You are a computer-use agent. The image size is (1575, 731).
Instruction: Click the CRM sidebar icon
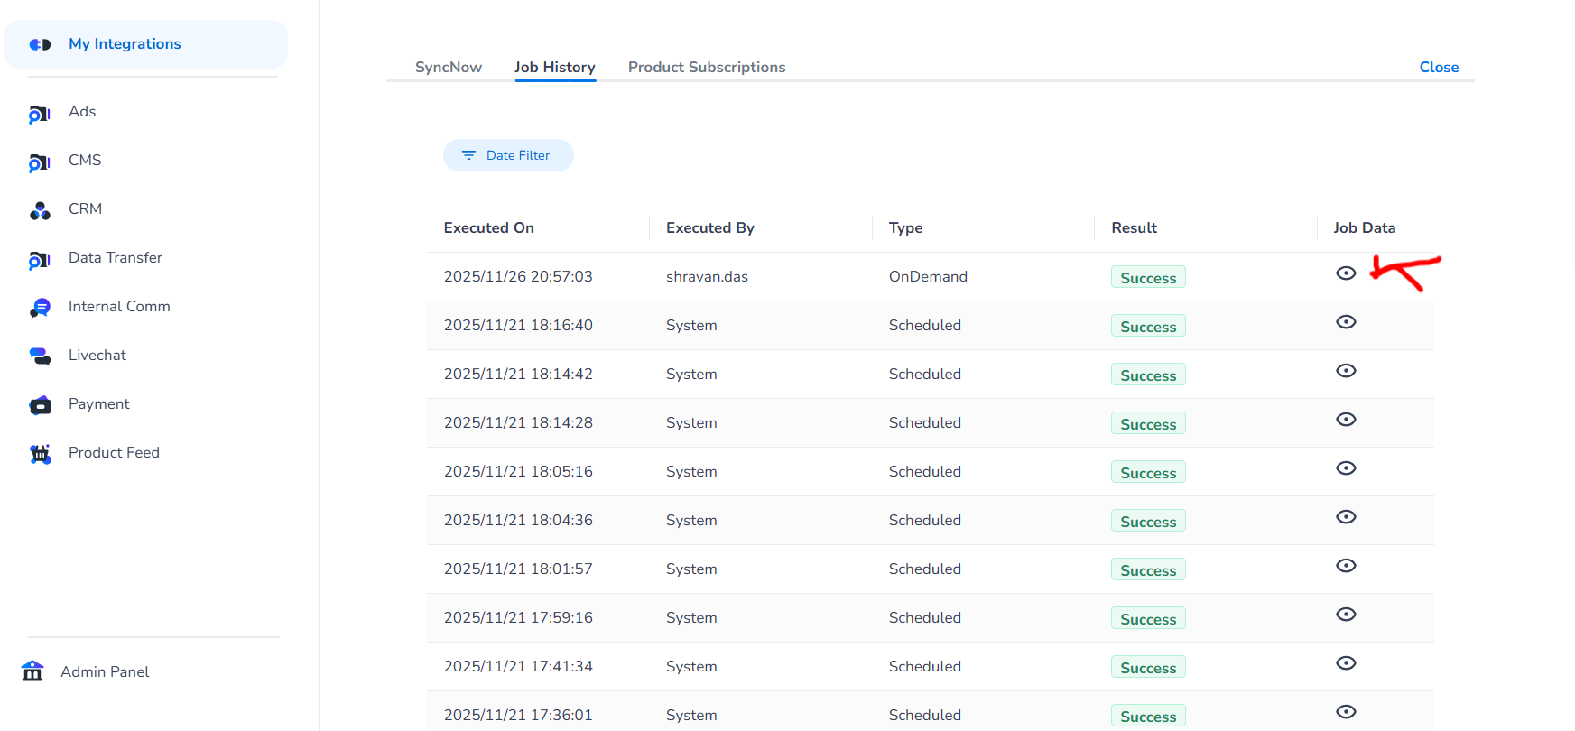[x=40, y=211]
